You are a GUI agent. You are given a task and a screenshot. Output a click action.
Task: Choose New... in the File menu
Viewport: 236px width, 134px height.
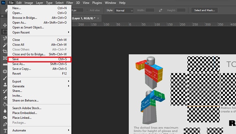coord(39,8)
